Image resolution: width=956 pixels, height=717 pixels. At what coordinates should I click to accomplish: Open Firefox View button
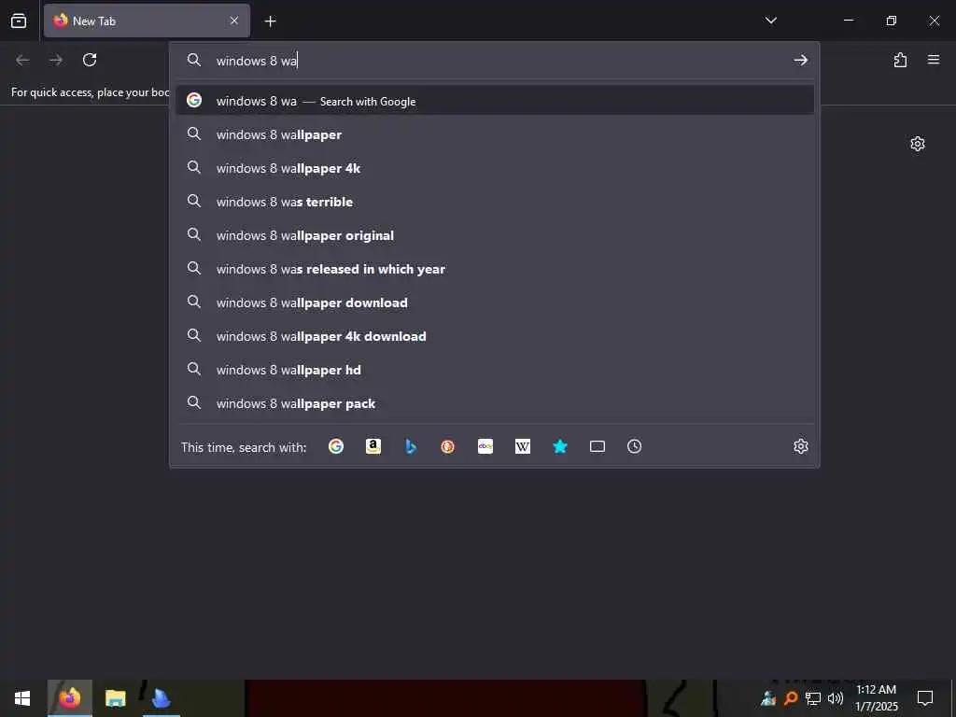coord(19,21)
